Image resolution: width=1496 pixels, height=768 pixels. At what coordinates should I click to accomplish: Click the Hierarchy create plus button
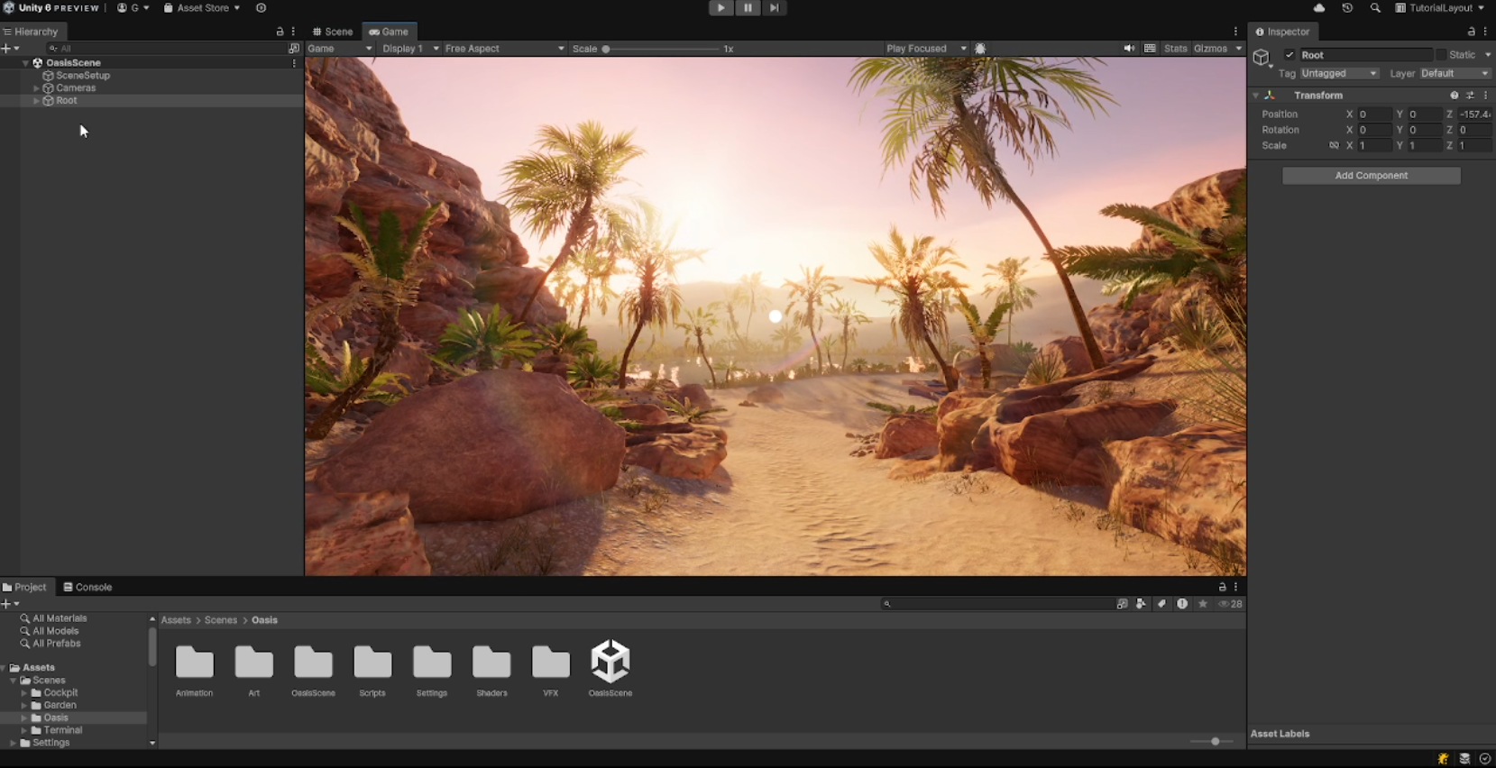click(x=10, y=49)
